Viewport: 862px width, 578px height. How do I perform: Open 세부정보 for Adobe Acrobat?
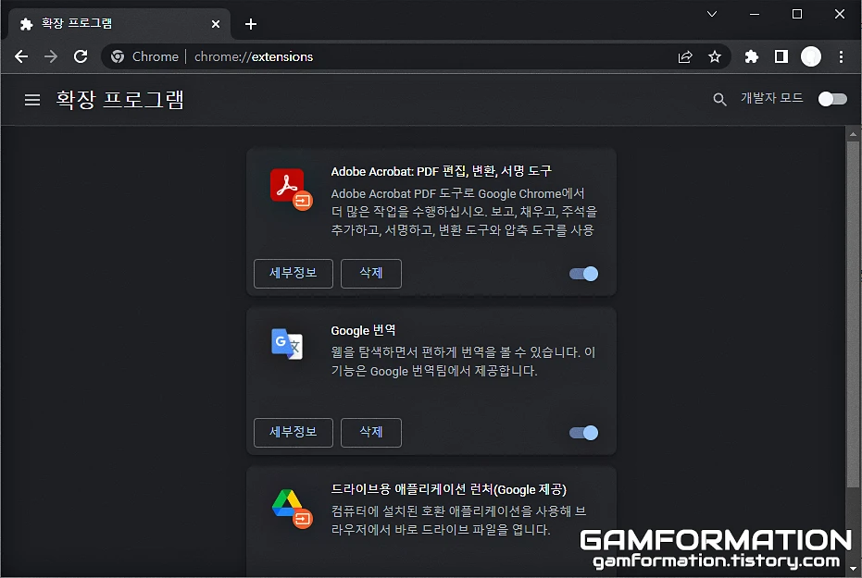tap(293, 274)
